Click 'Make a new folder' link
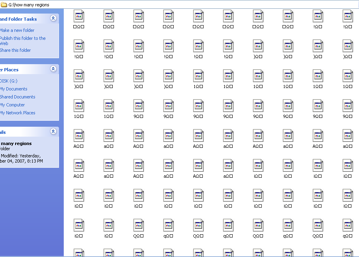Viewport: 359px width, 257px height. [17, 30]
